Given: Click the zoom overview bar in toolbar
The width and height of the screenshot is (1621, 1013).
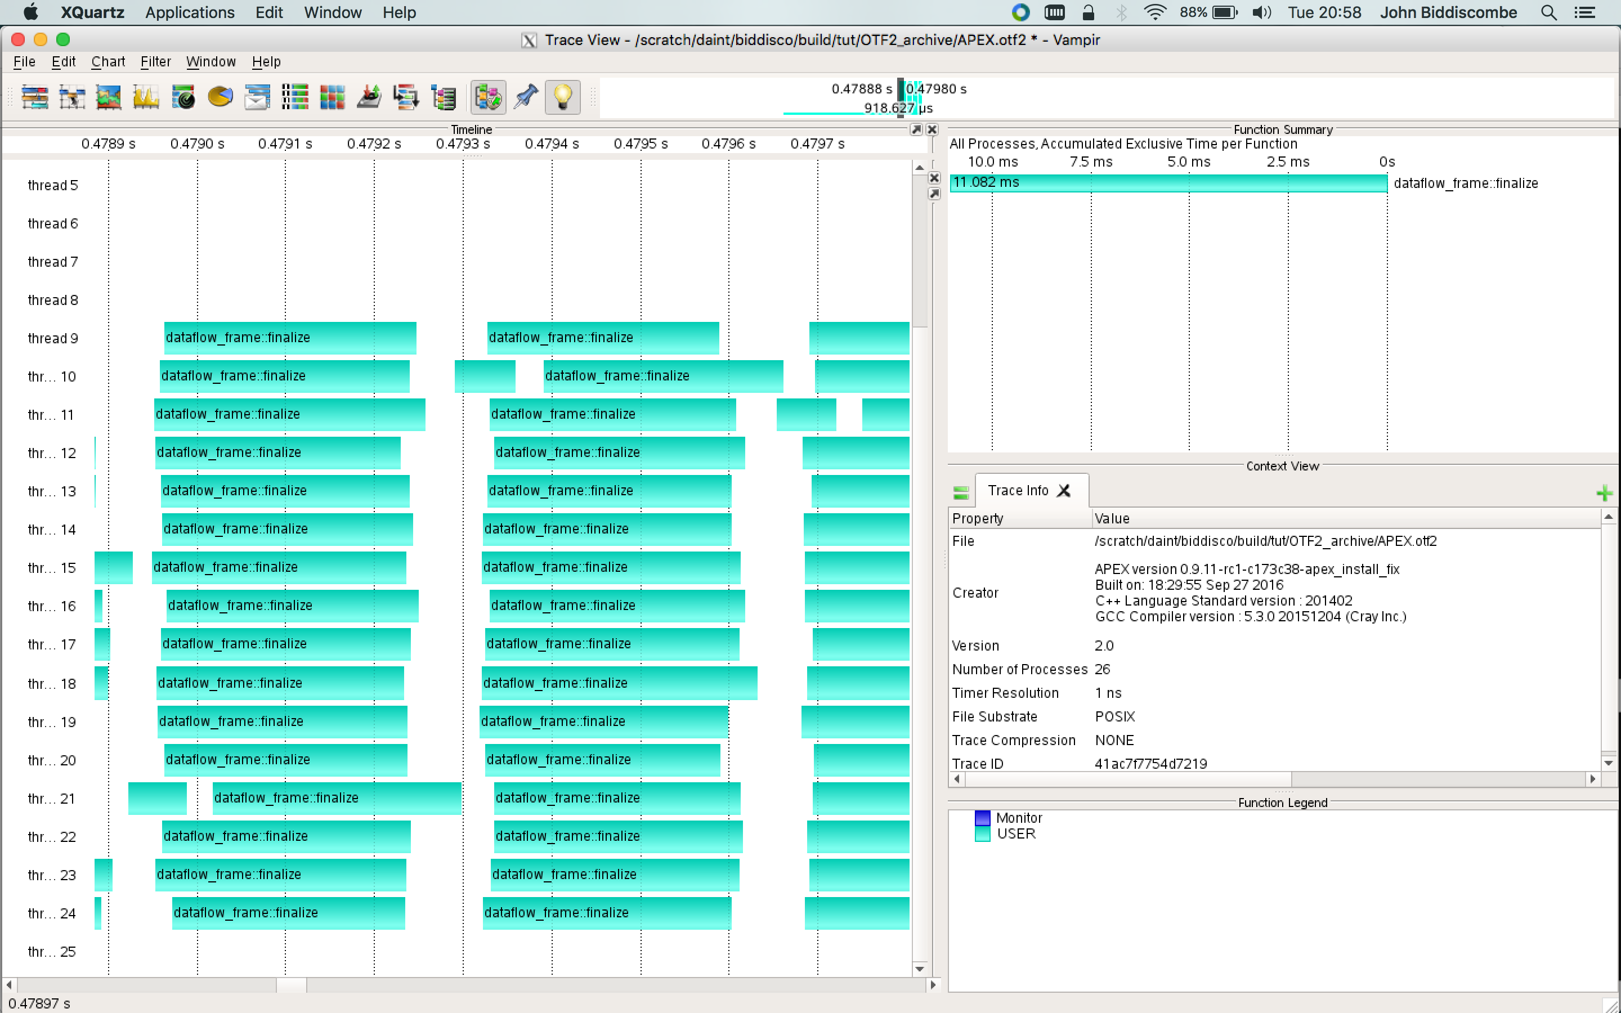Looking at the screenshot, I should pyautogui.click(x=1107, y=98).
